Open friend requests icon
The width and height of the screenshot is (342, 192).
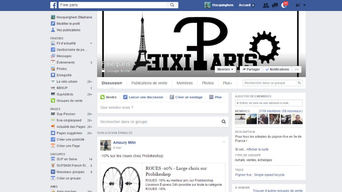coord(265,5)
